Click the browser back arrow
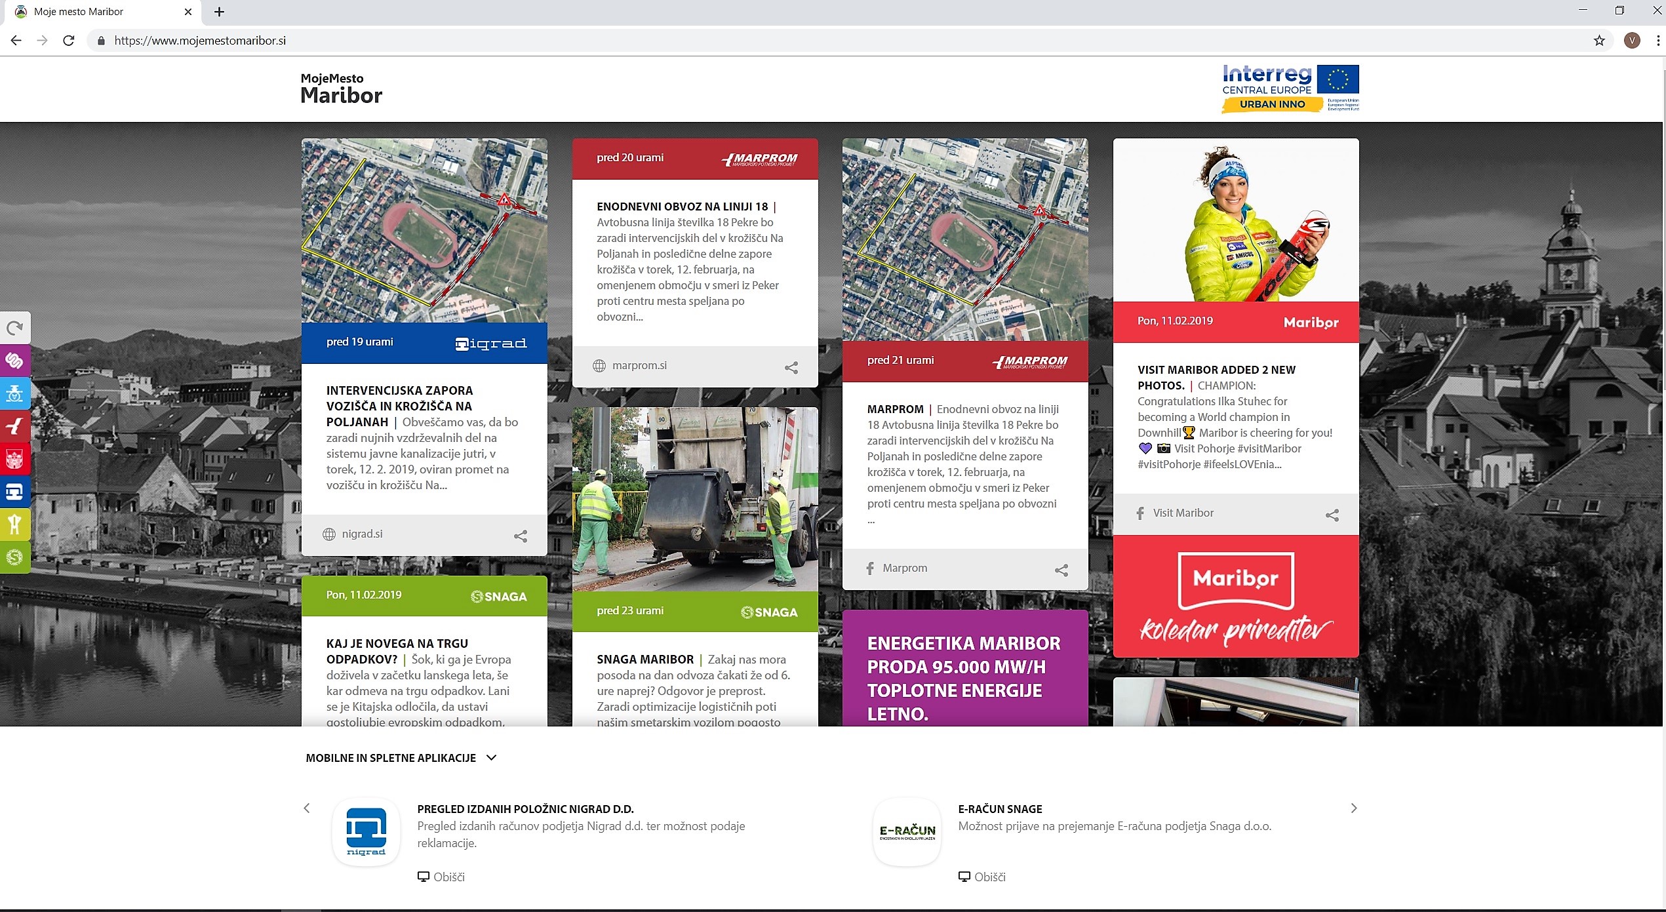Image resolution: width=1666 pixels, height=912 pixels. point(16,41)
